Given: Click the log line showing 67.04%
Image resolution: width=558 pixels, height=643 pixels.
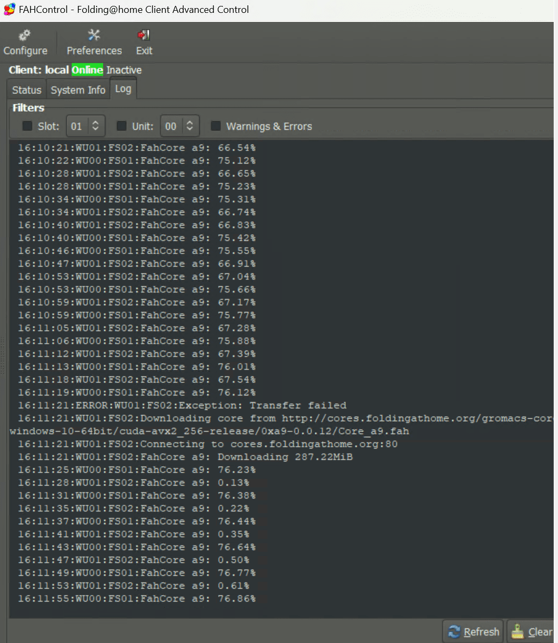Looking at the screenshot, I should tap(136, 276).
